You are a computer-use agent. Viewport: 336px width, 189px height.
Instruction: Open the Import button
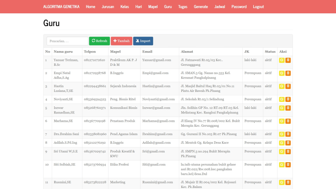[143, 41]
